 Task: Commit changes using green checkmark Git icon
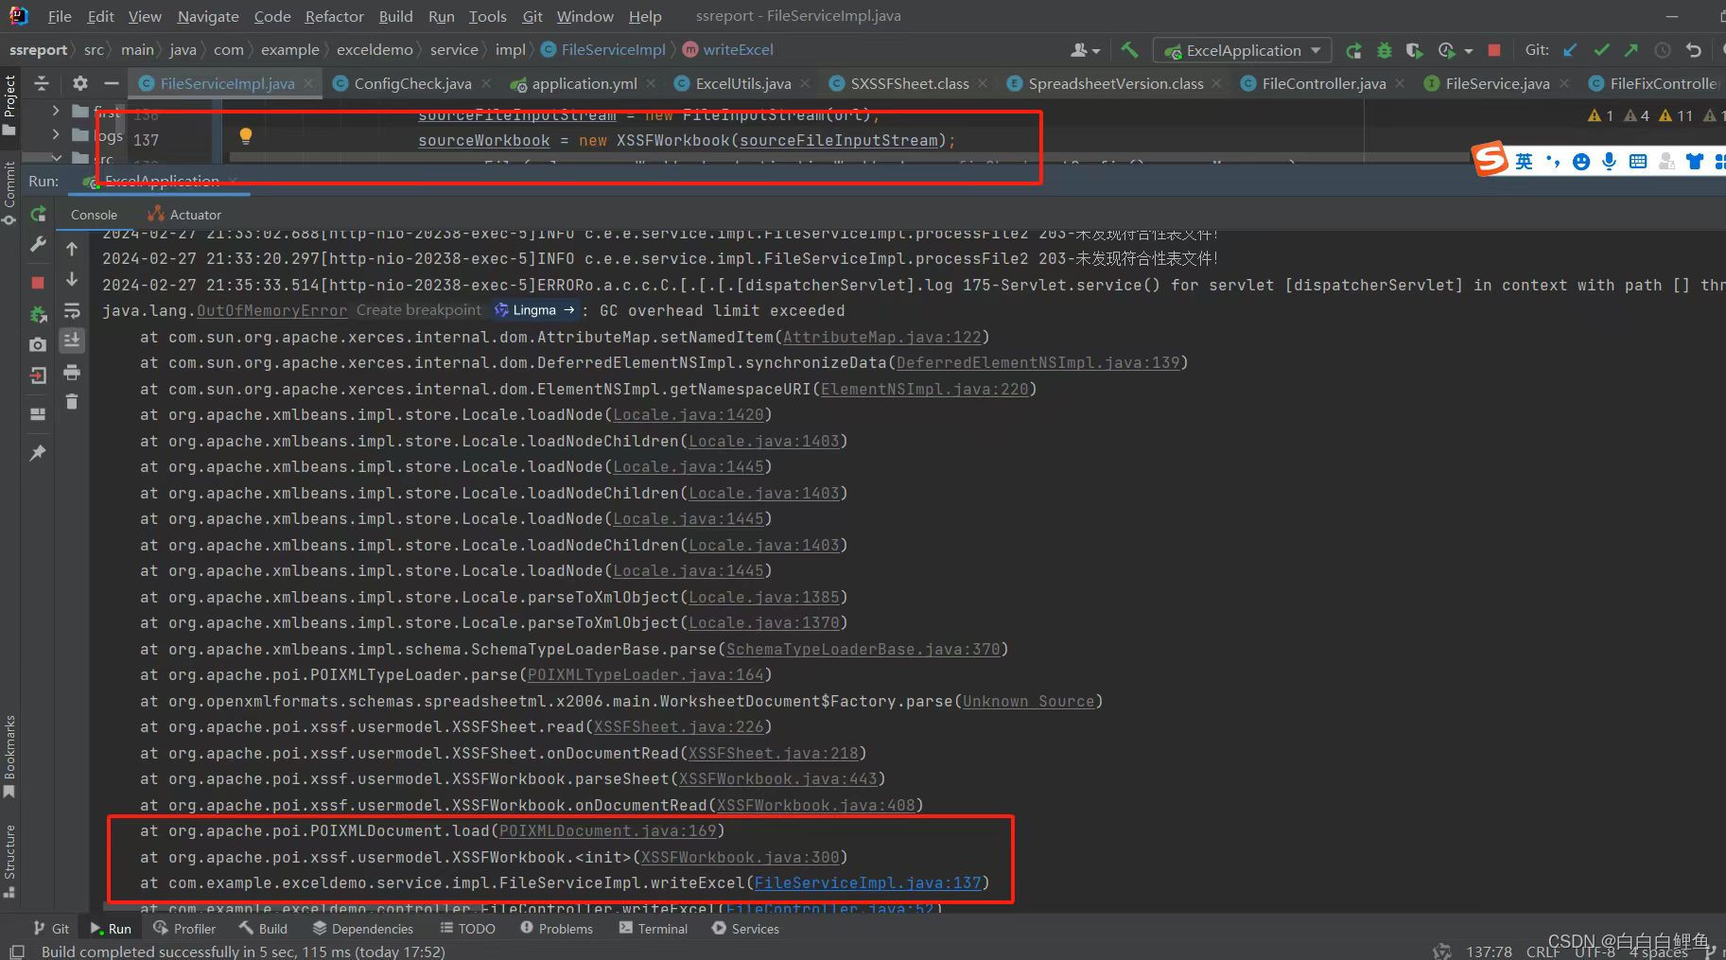point(1601,50)
